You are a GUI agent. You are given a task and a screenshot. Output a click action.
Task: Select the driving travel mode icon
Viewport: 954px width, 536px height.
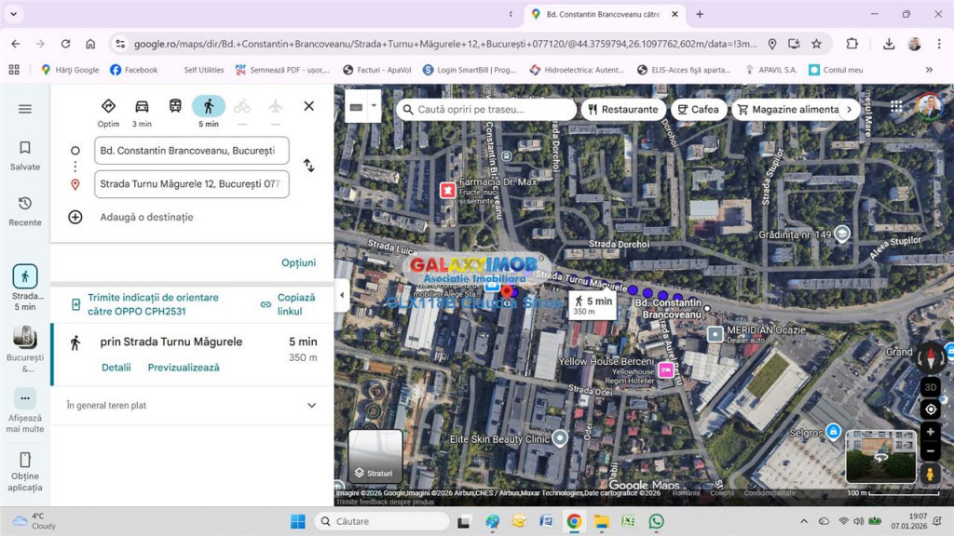(142, 107)
